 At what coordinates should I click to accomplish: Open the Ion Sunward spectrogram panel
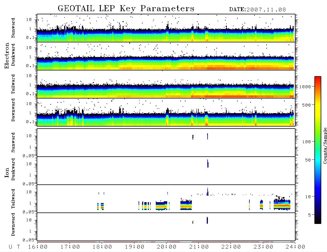166,143
